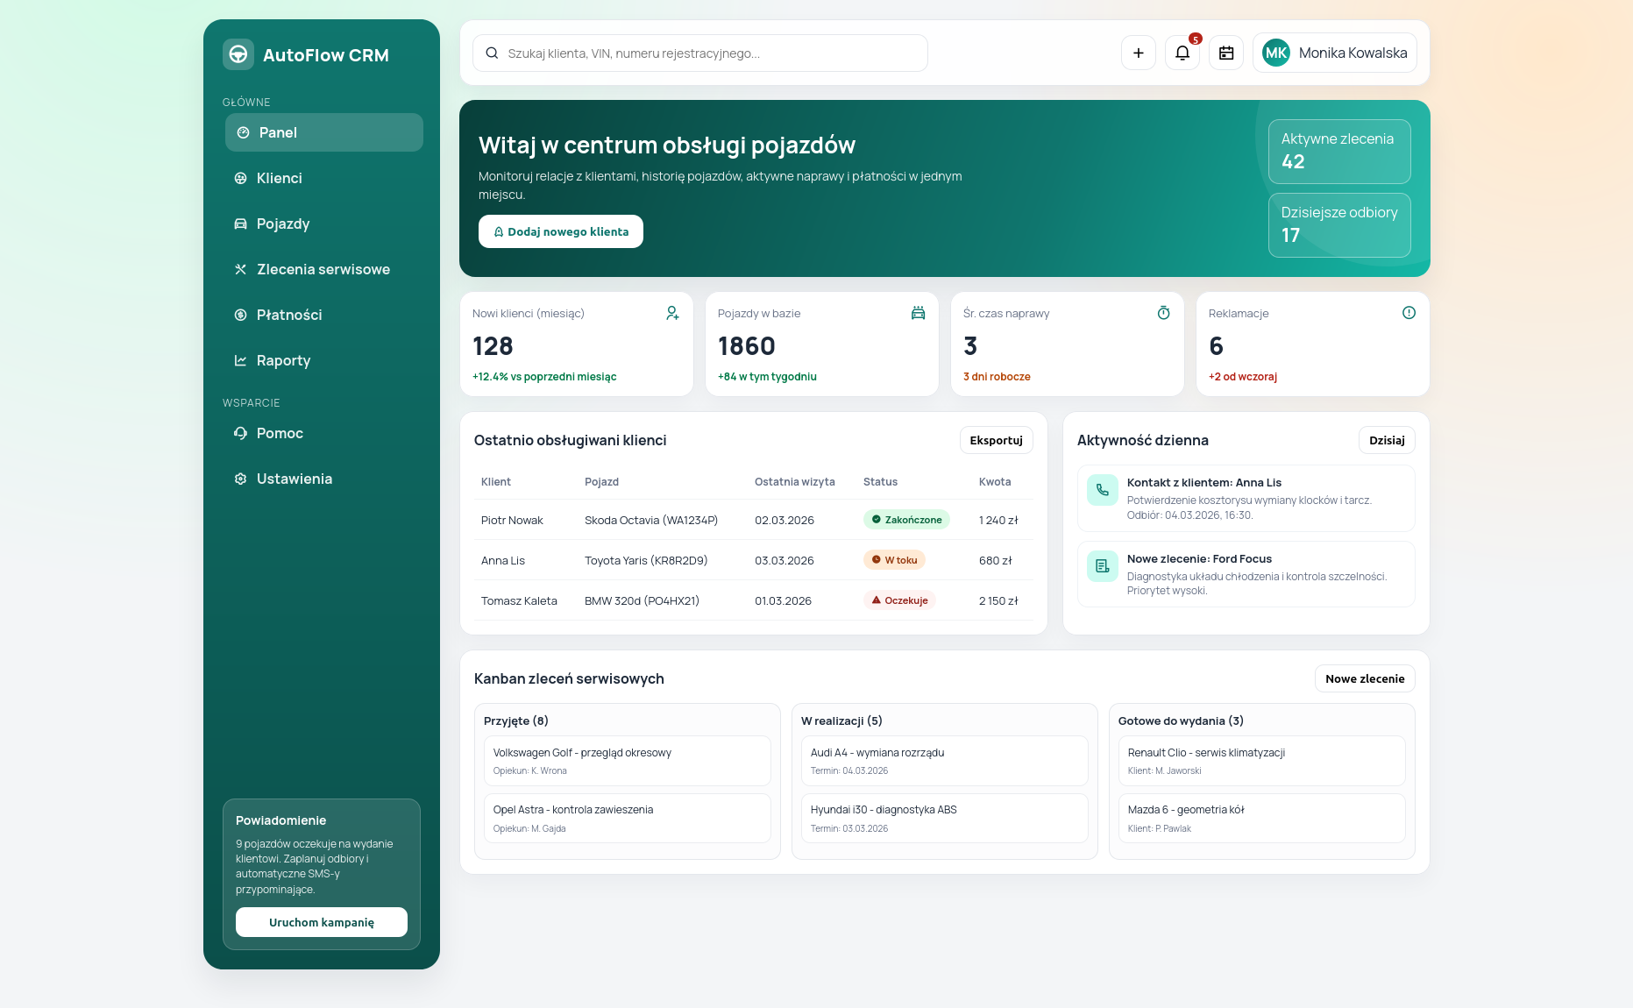Click the Eksportuj button
1633x1008 pixels.
997,440
